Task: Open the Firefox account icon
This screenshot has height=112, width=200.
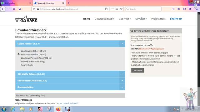Action: coord(190,9)
